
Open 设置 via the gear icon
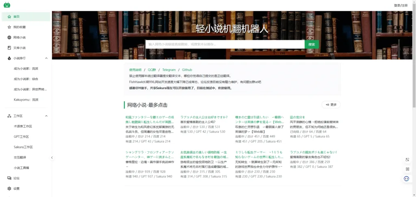point(9,188)
